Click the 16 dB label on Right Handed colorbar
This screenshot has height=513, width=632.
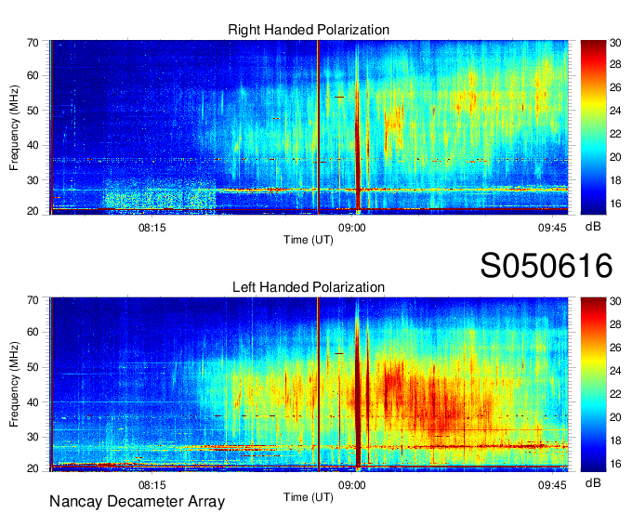(x=615, y=204)
